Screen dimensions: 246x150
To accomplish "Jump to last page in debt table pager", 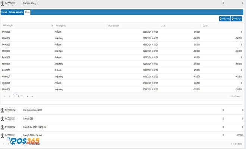I will pyautogui.click(x=32, y=96).
